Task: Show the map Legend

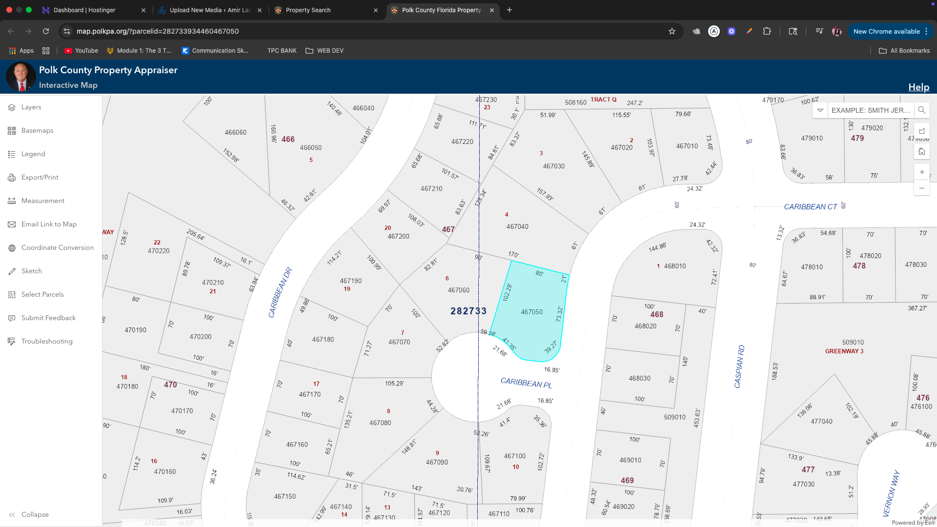Action: pos(33,154)
